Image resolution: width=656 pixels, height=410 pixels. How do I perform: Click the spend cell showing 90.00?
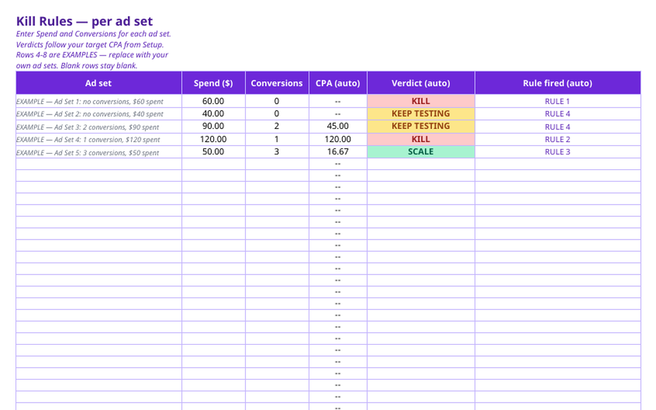tap(213, 127)
